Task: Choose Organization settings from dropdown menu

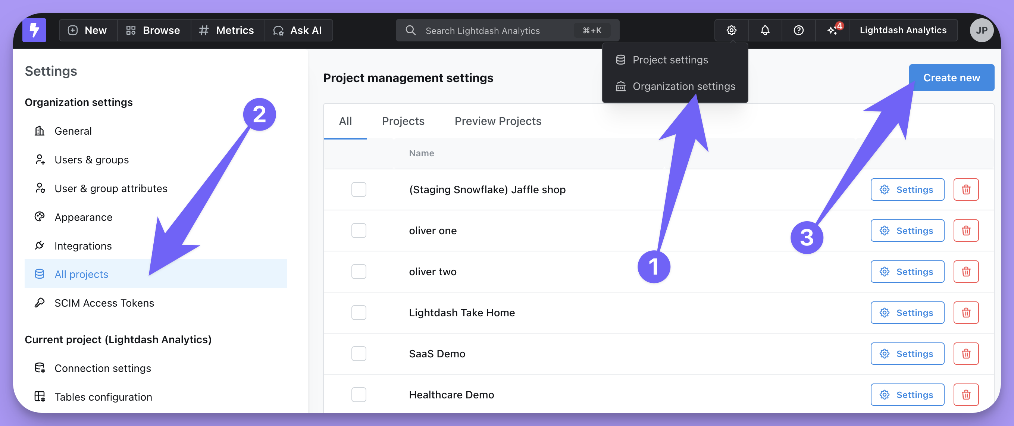Action: [x=683, y=86]
